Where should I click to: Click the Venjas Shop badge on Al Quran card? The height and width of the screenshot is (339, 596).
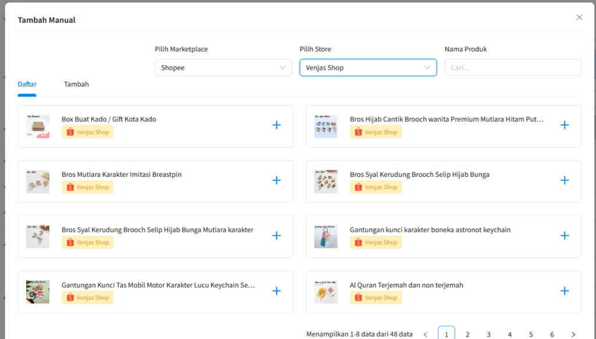pyautogui.click(x=375, y=297)
